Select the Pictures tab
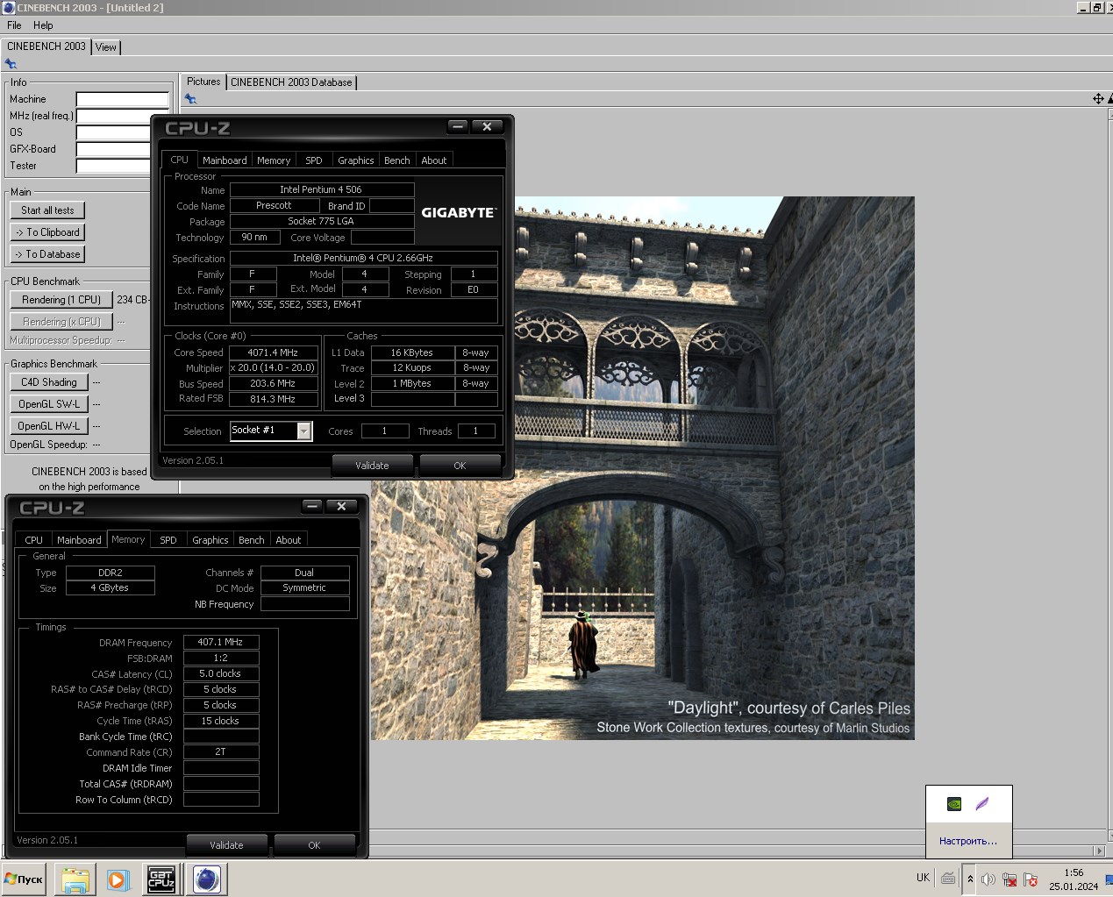The height and width of the screenshot is (897, 1113). [x=203, y=82]
